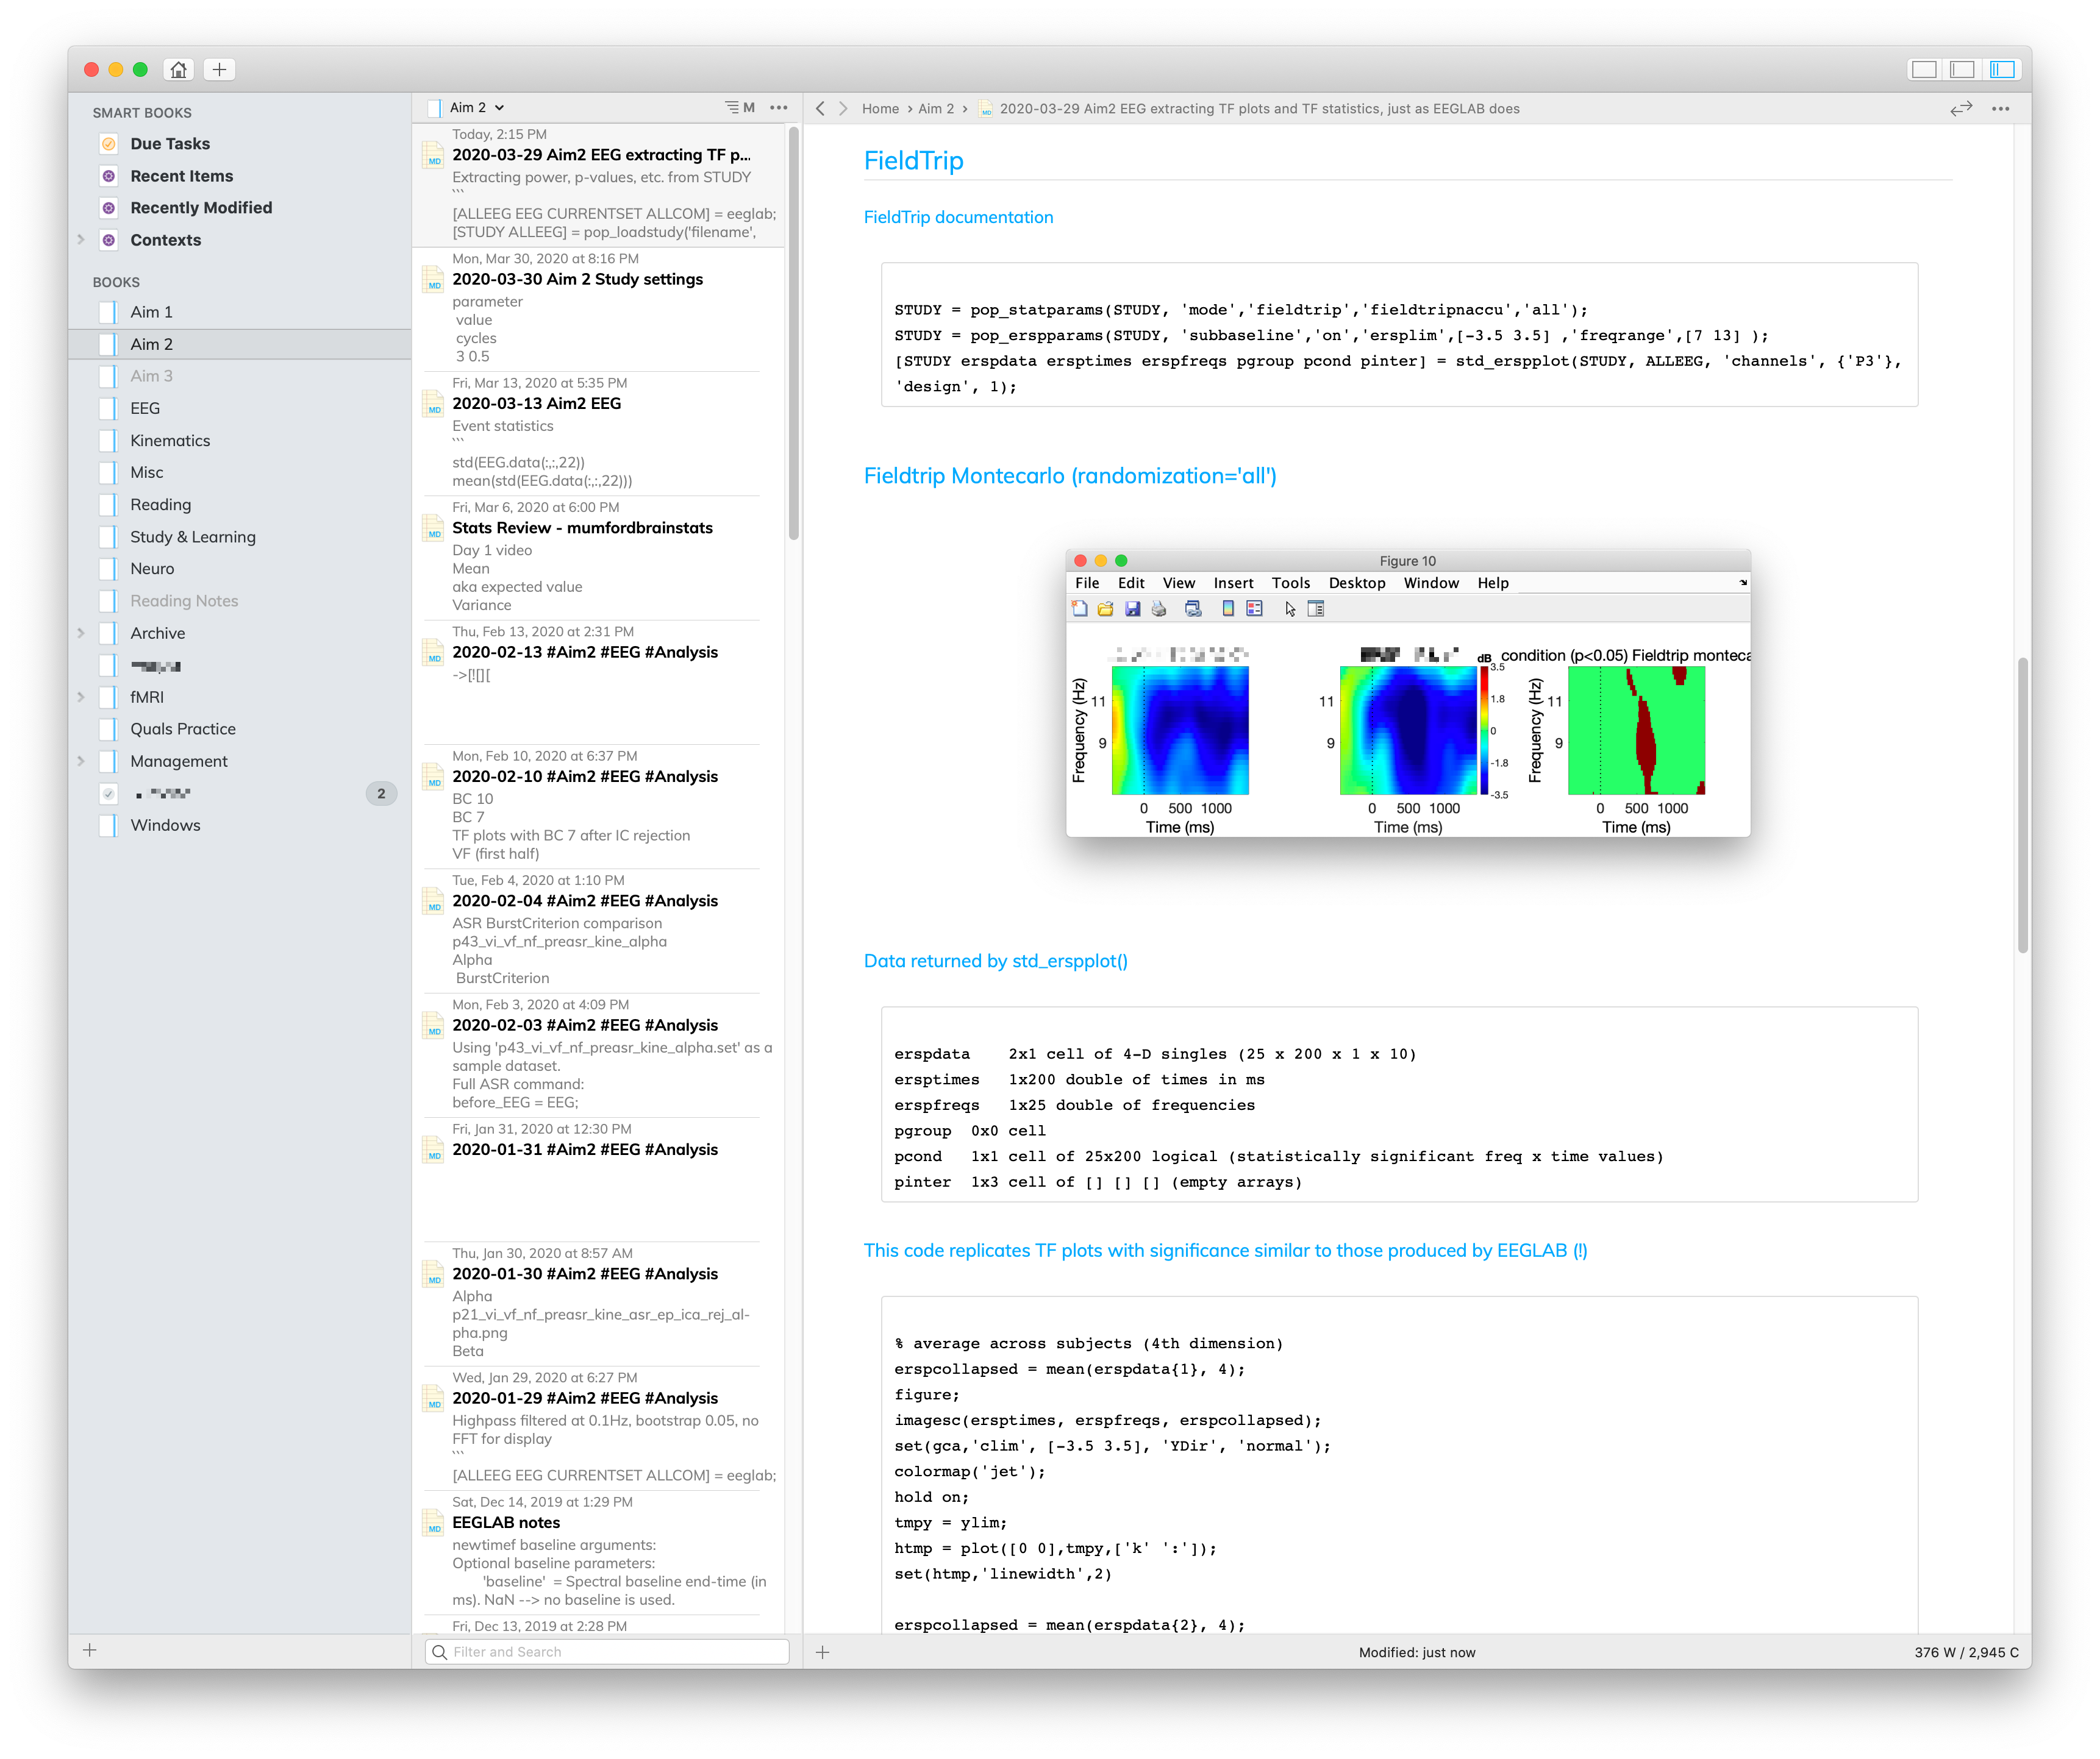Expand the fMRI book
The image size is (2100, 1759).
click(x=81, y=697)
